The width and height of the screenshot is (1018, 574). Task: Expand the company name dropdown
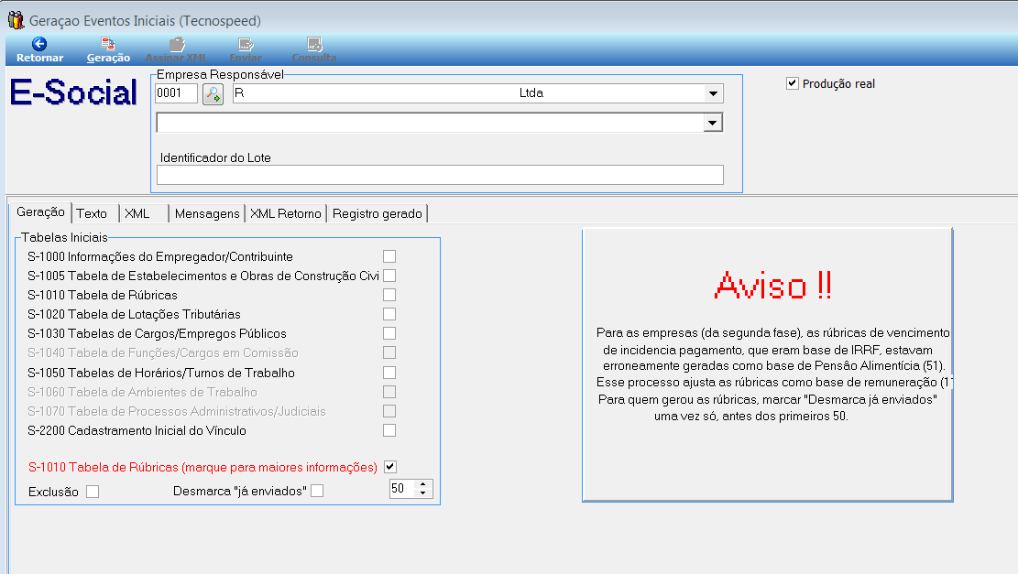[x=712, y=93]
